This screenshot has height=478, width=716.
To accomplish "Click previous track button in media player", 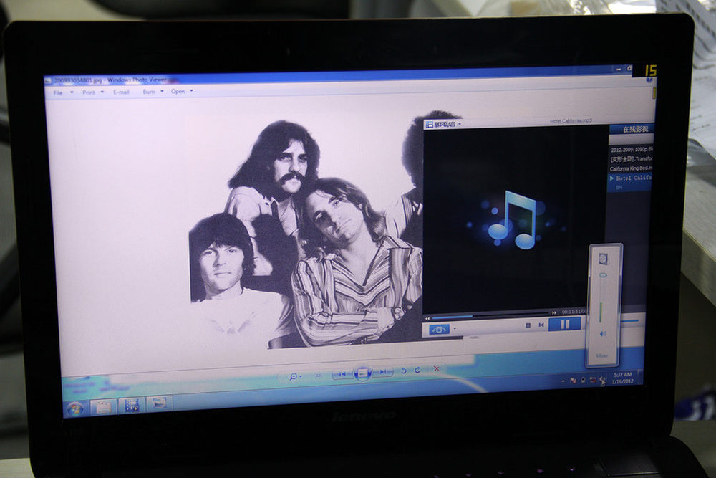I will click(x=541, y=325).
